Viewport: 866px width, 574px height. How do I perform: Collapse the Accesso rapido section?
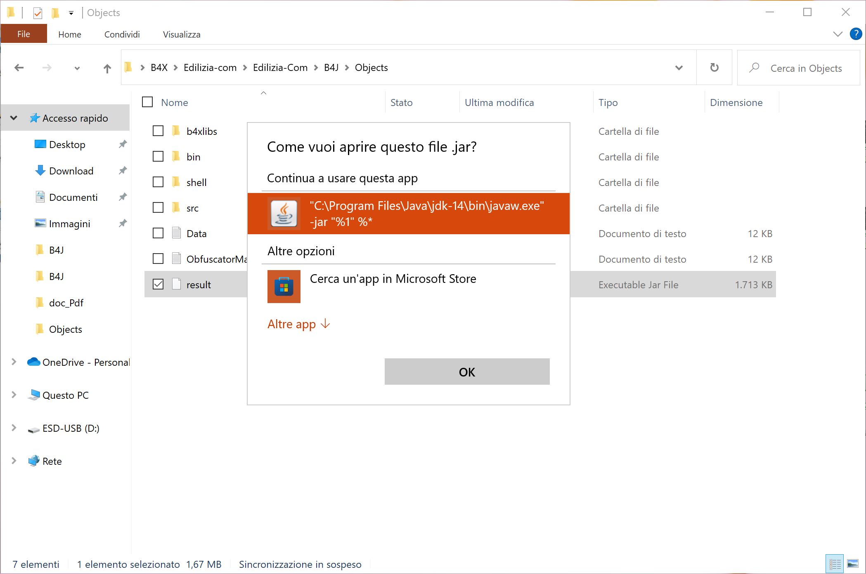click(x=14, y=118)
